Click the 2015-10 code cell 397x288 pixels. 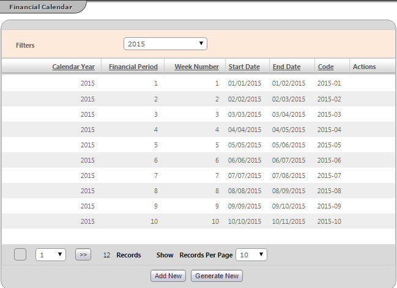point(328,221)
